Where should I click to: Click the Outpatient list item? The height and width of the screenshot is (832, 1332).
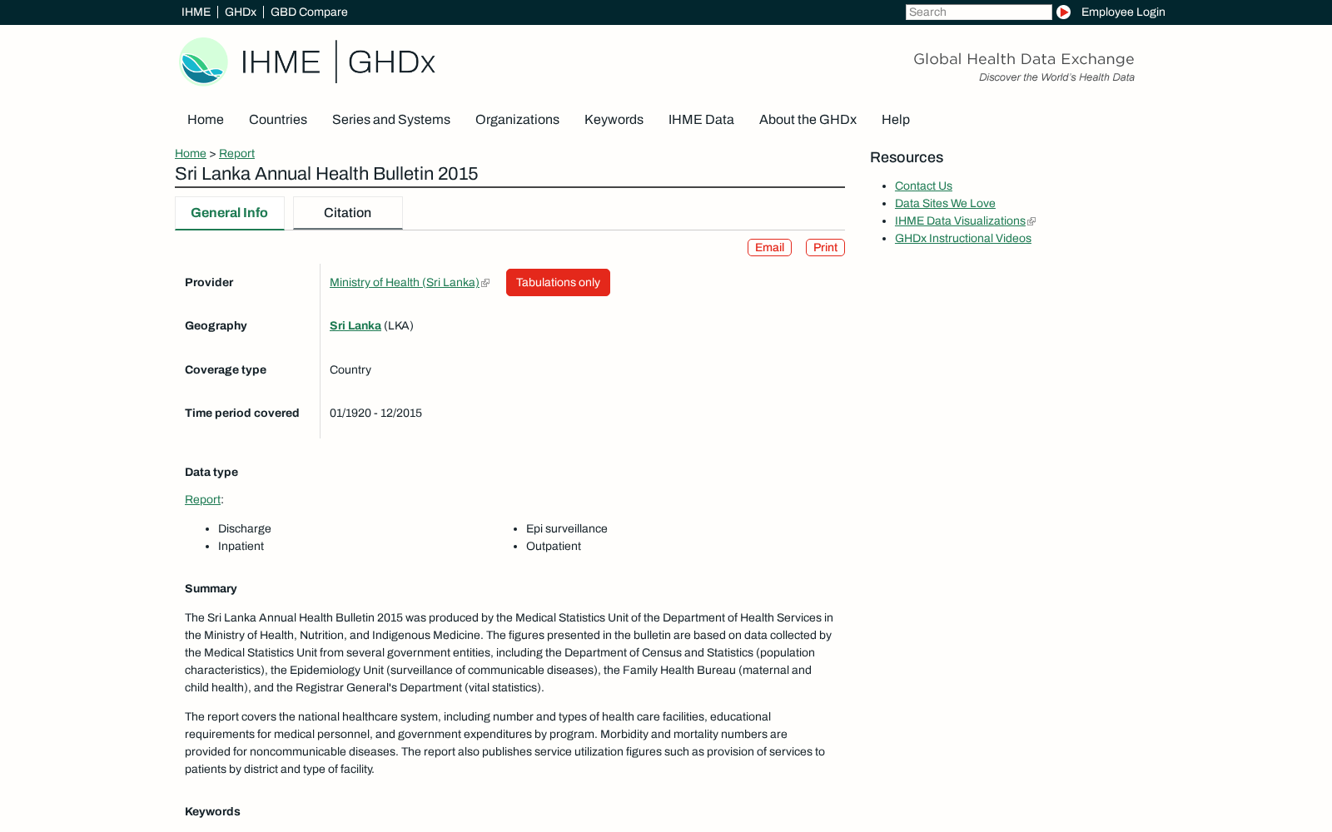554,547
